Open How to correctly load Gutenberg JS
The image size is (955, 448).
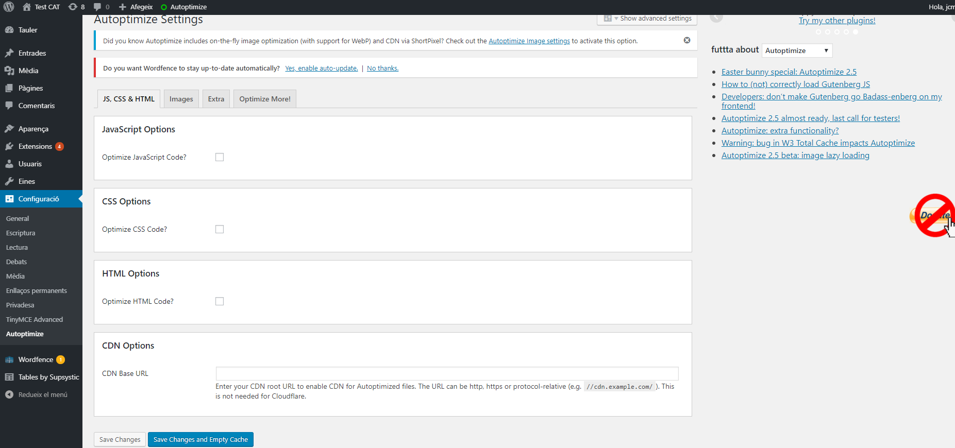[x=796, y=84]
